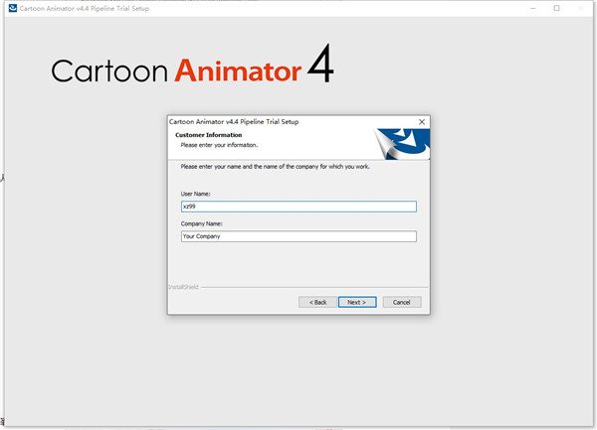Click the large Cartoon Animator 4 logo
Screen dimensions: 597x430
[x=192, y=68]
